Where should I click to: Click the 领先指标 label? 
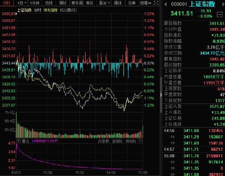pos(50,10)
